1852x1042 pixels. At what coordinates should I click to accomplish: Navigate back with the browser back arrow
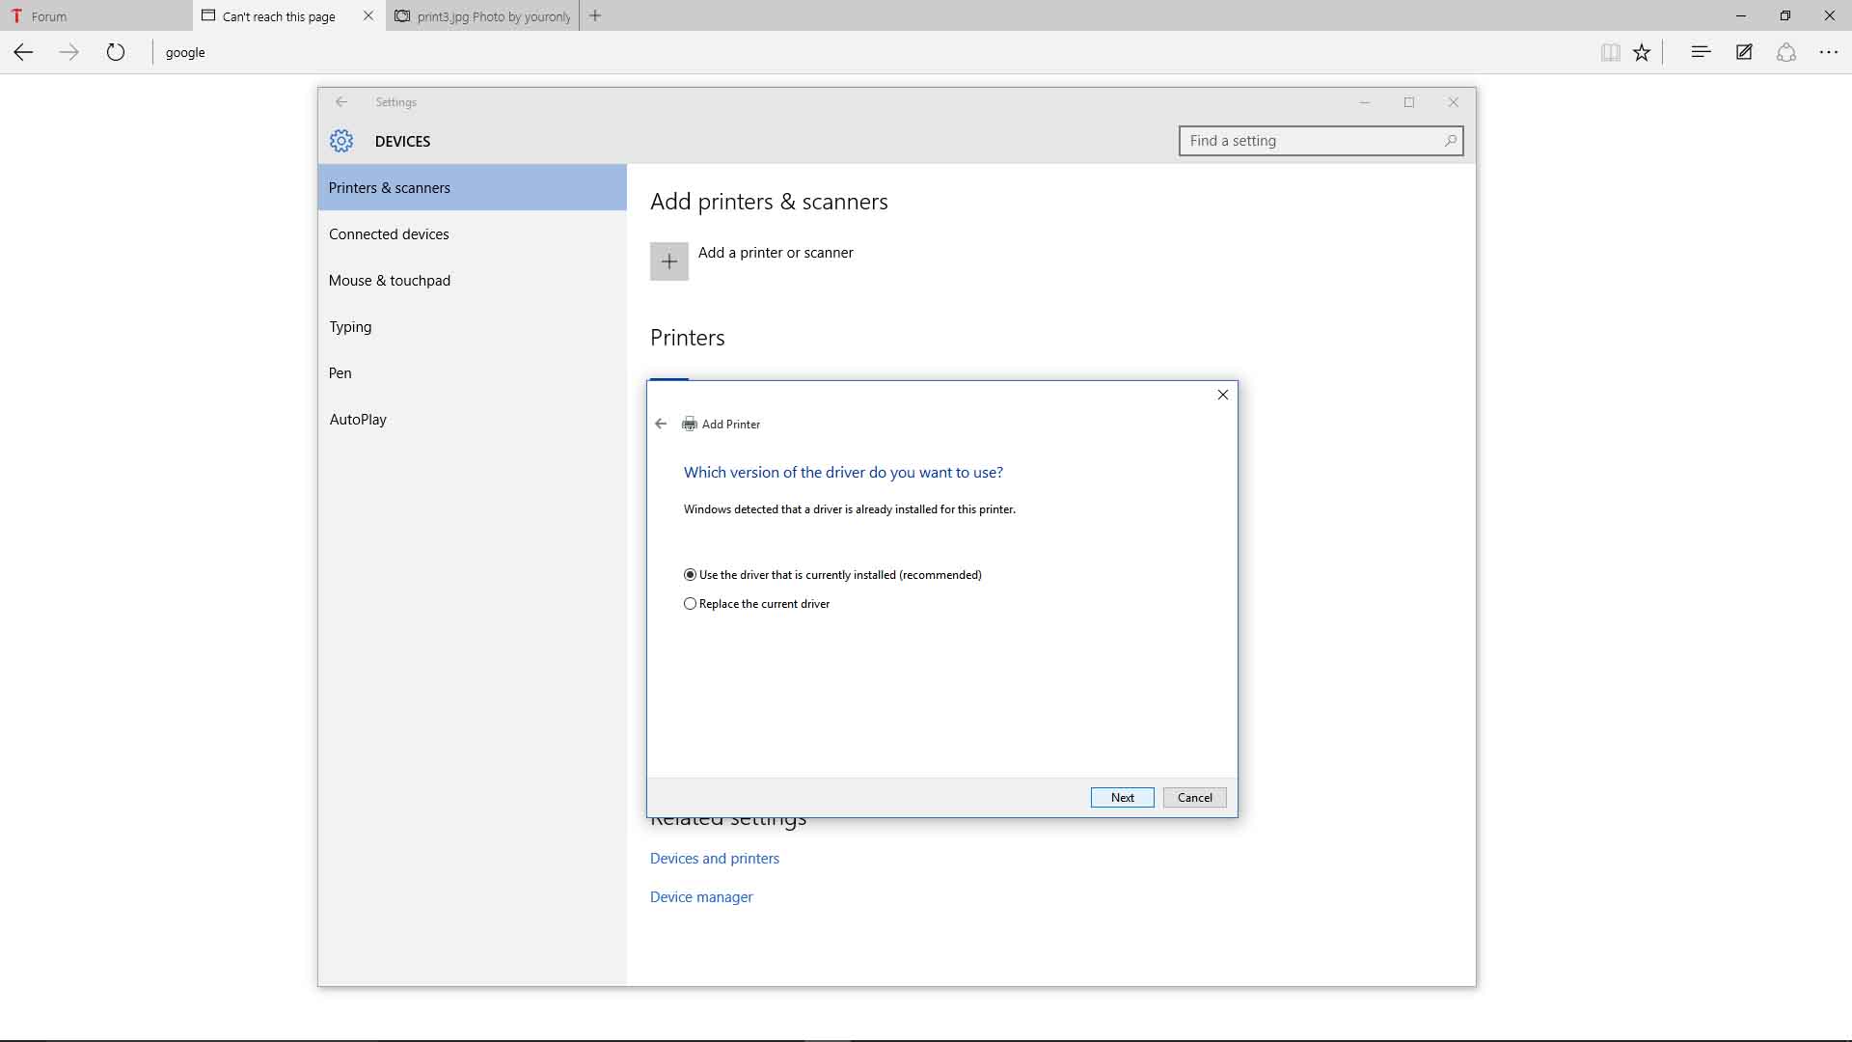point(22,52)
